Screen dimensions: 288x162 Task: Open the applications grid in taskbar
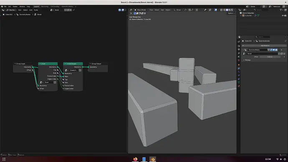[x=4, y=159]
